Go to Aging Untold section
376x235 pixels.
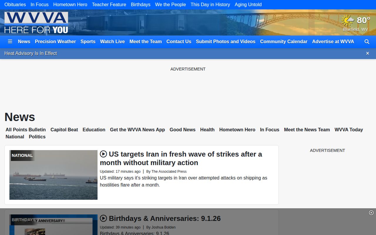tap(248, 4)
